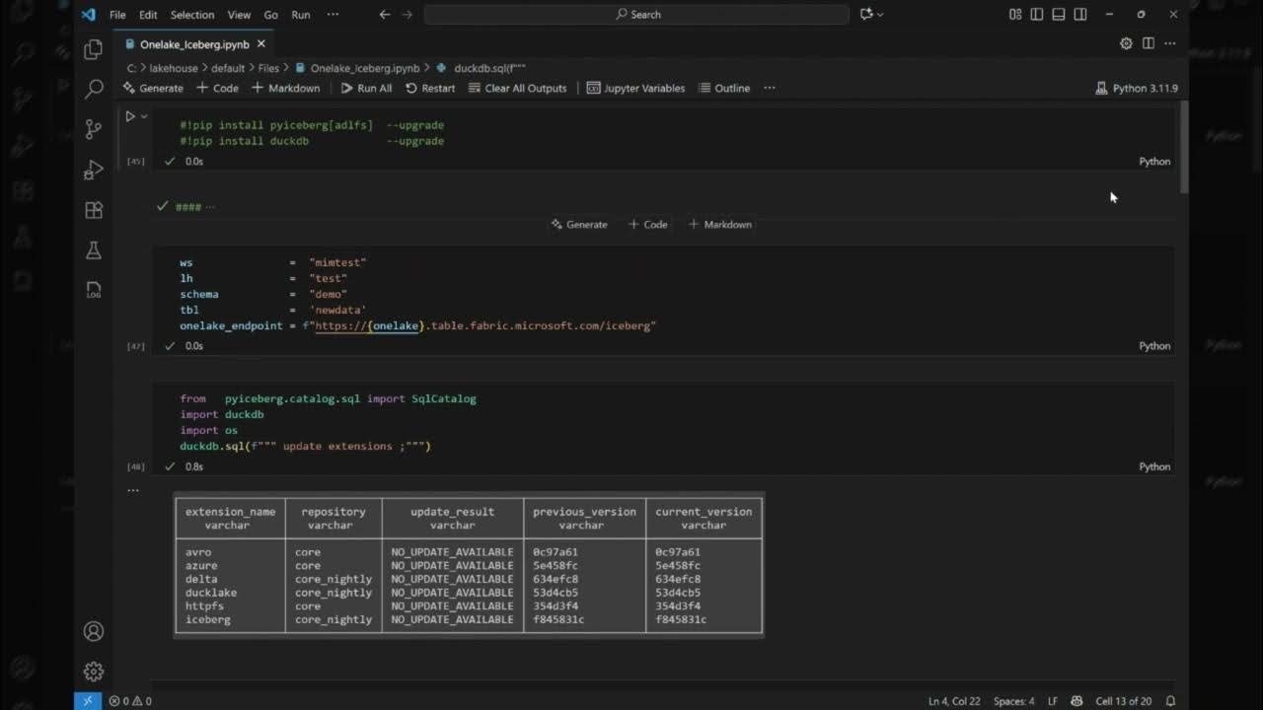The width and height of the screenshot is (1263, 710).
Task: Open Customize Layout in the title bar
Action: 1015,15
